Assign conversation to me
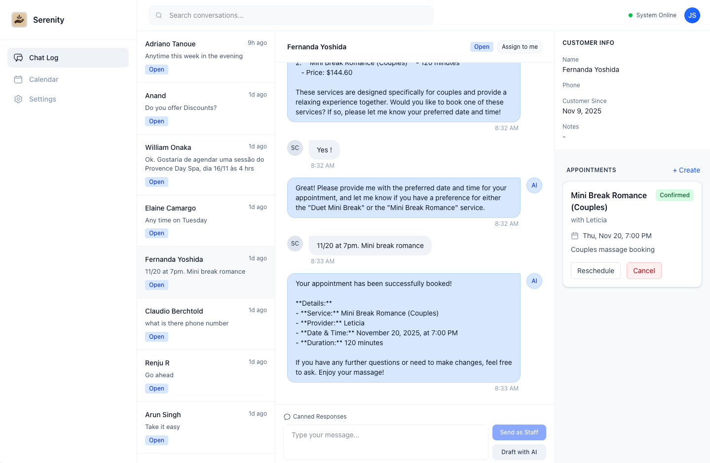 [520, 47]
